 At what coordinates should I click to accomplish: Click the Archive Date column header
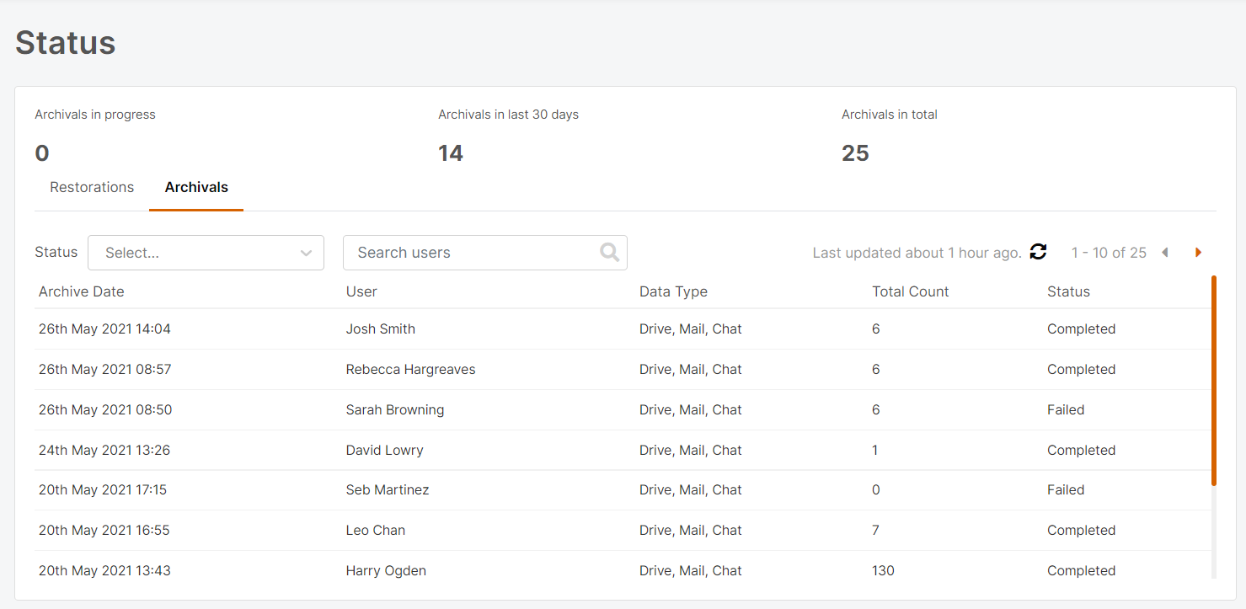click(x=81, y=291)
